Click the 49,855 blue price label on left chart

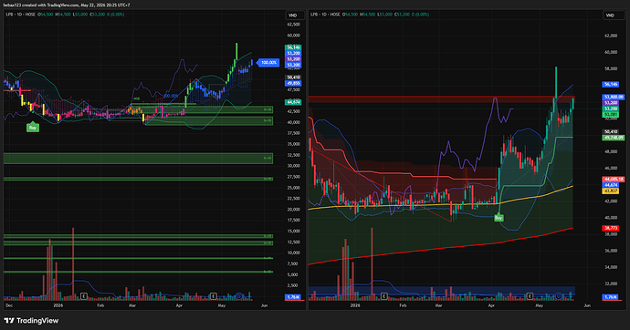[x=293, y=83]
